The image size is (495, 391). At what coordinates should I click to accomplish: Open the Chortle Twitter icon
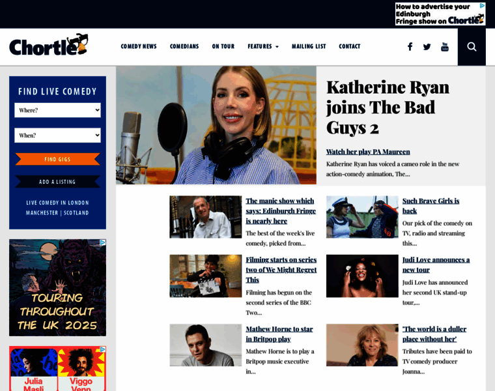click(x=427, y=47)
